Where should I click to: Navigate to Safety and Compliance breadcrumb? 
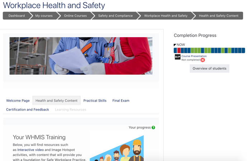115,16
